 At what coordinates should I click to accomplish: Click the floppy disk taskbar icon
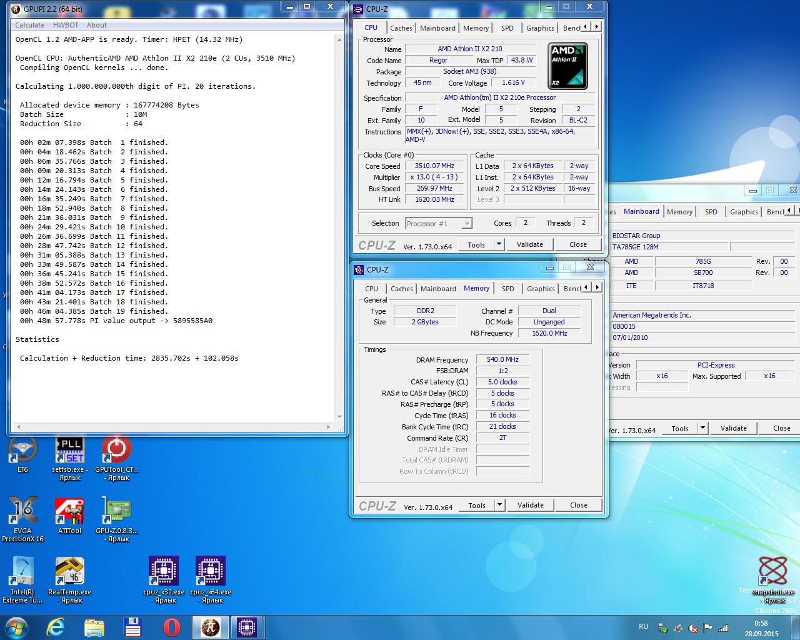tap(133, 627)
